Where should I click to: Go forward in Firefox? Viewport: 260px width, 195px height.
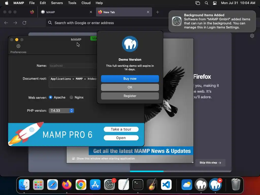(x=15, y=23)
